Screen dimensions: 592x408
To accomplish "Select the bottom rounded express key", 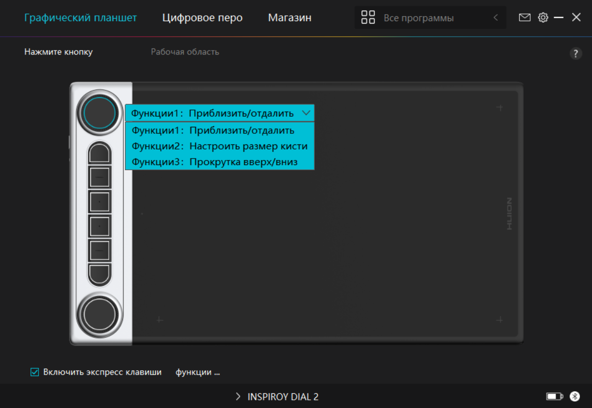I will (x=100, y=274).
